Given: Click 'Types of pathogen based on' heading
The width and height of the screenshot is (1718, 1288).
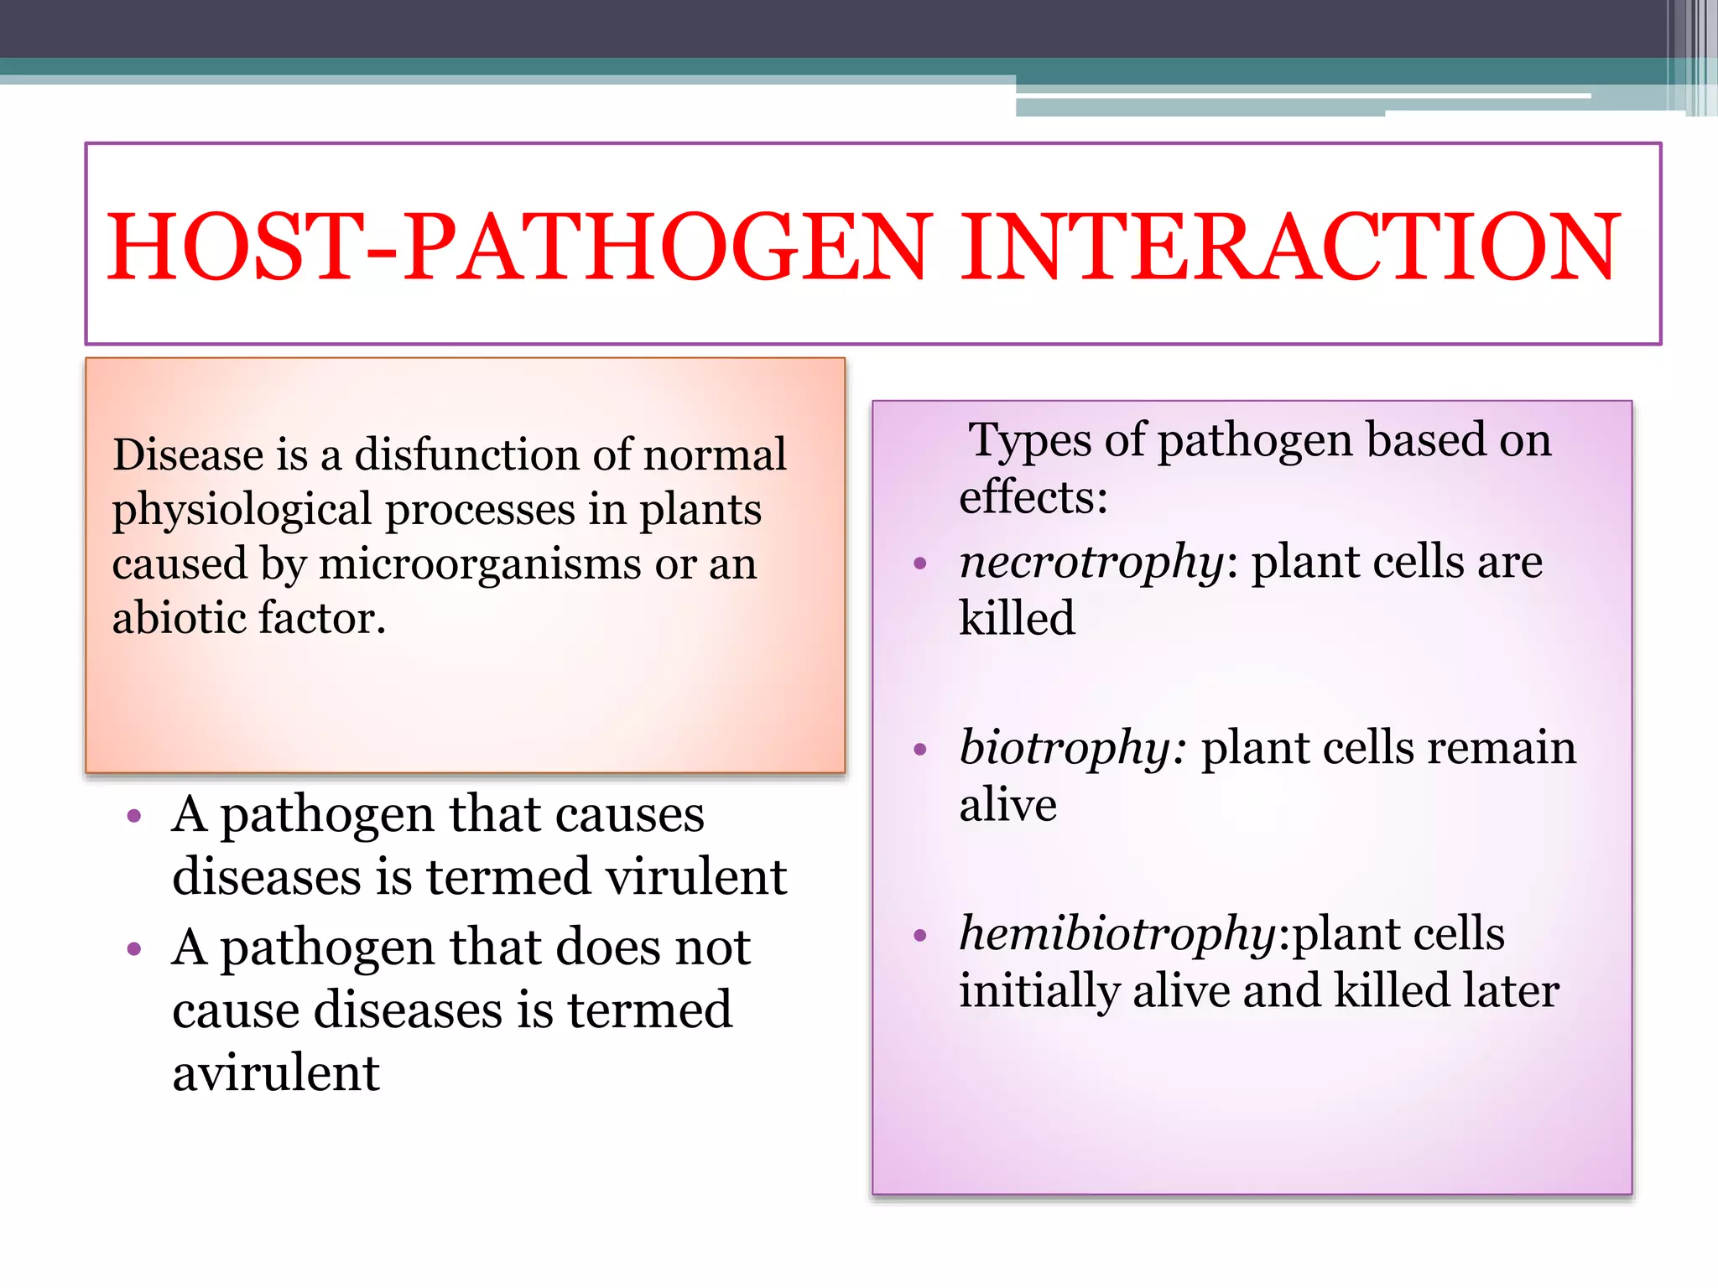Looking at the screenshot, I should coord(1258,439).
